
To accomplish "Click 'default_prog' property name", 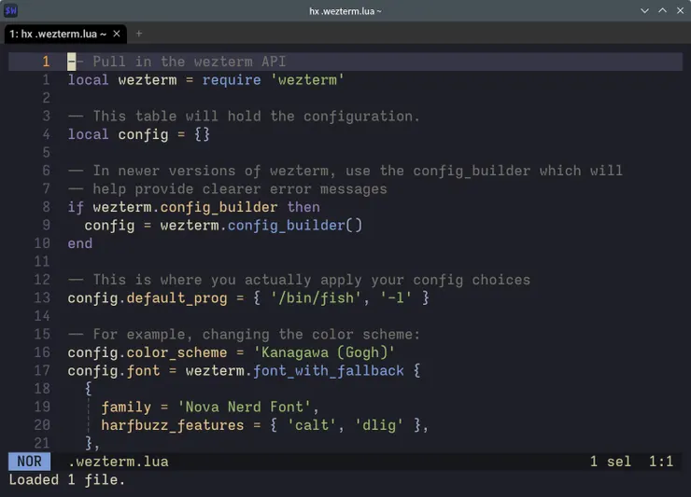I will [176, 298].
